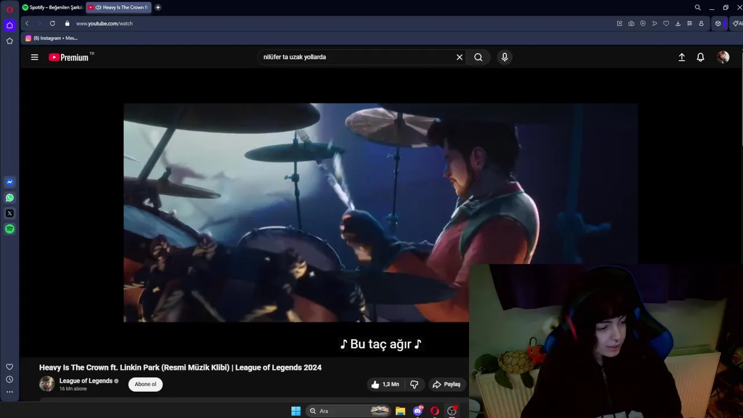This screenshot has width=743, height=418.
Task: Clear the YouTube search text
Action: (459, 57)
